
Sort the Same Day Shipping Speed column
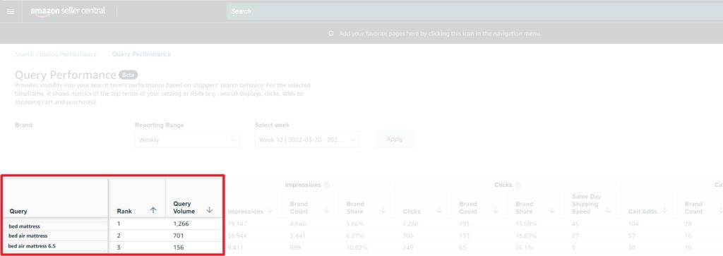tap(608, 210)
